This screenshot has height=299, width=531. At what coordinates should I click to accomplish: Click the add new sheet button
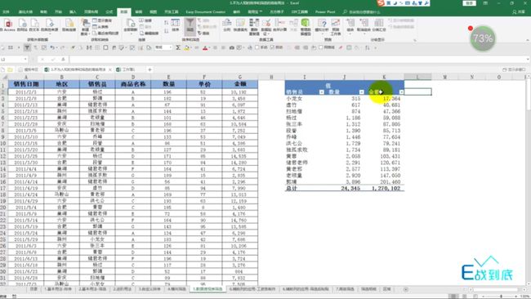406,289
